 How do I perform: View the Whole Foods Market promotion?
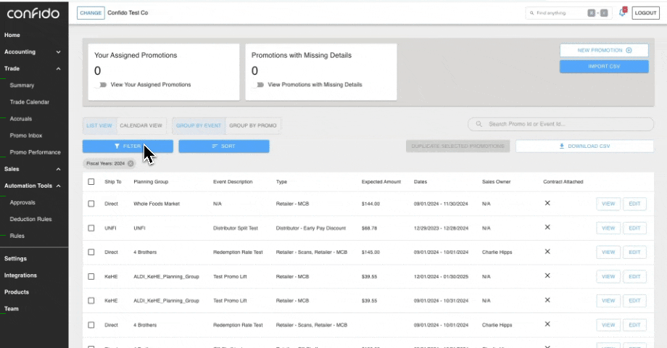608,204
